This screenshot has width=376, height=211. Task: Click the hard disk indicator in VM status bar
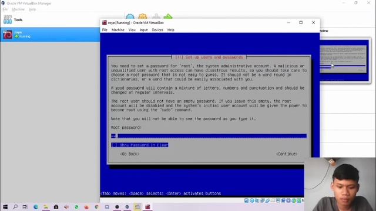[246, 200]
